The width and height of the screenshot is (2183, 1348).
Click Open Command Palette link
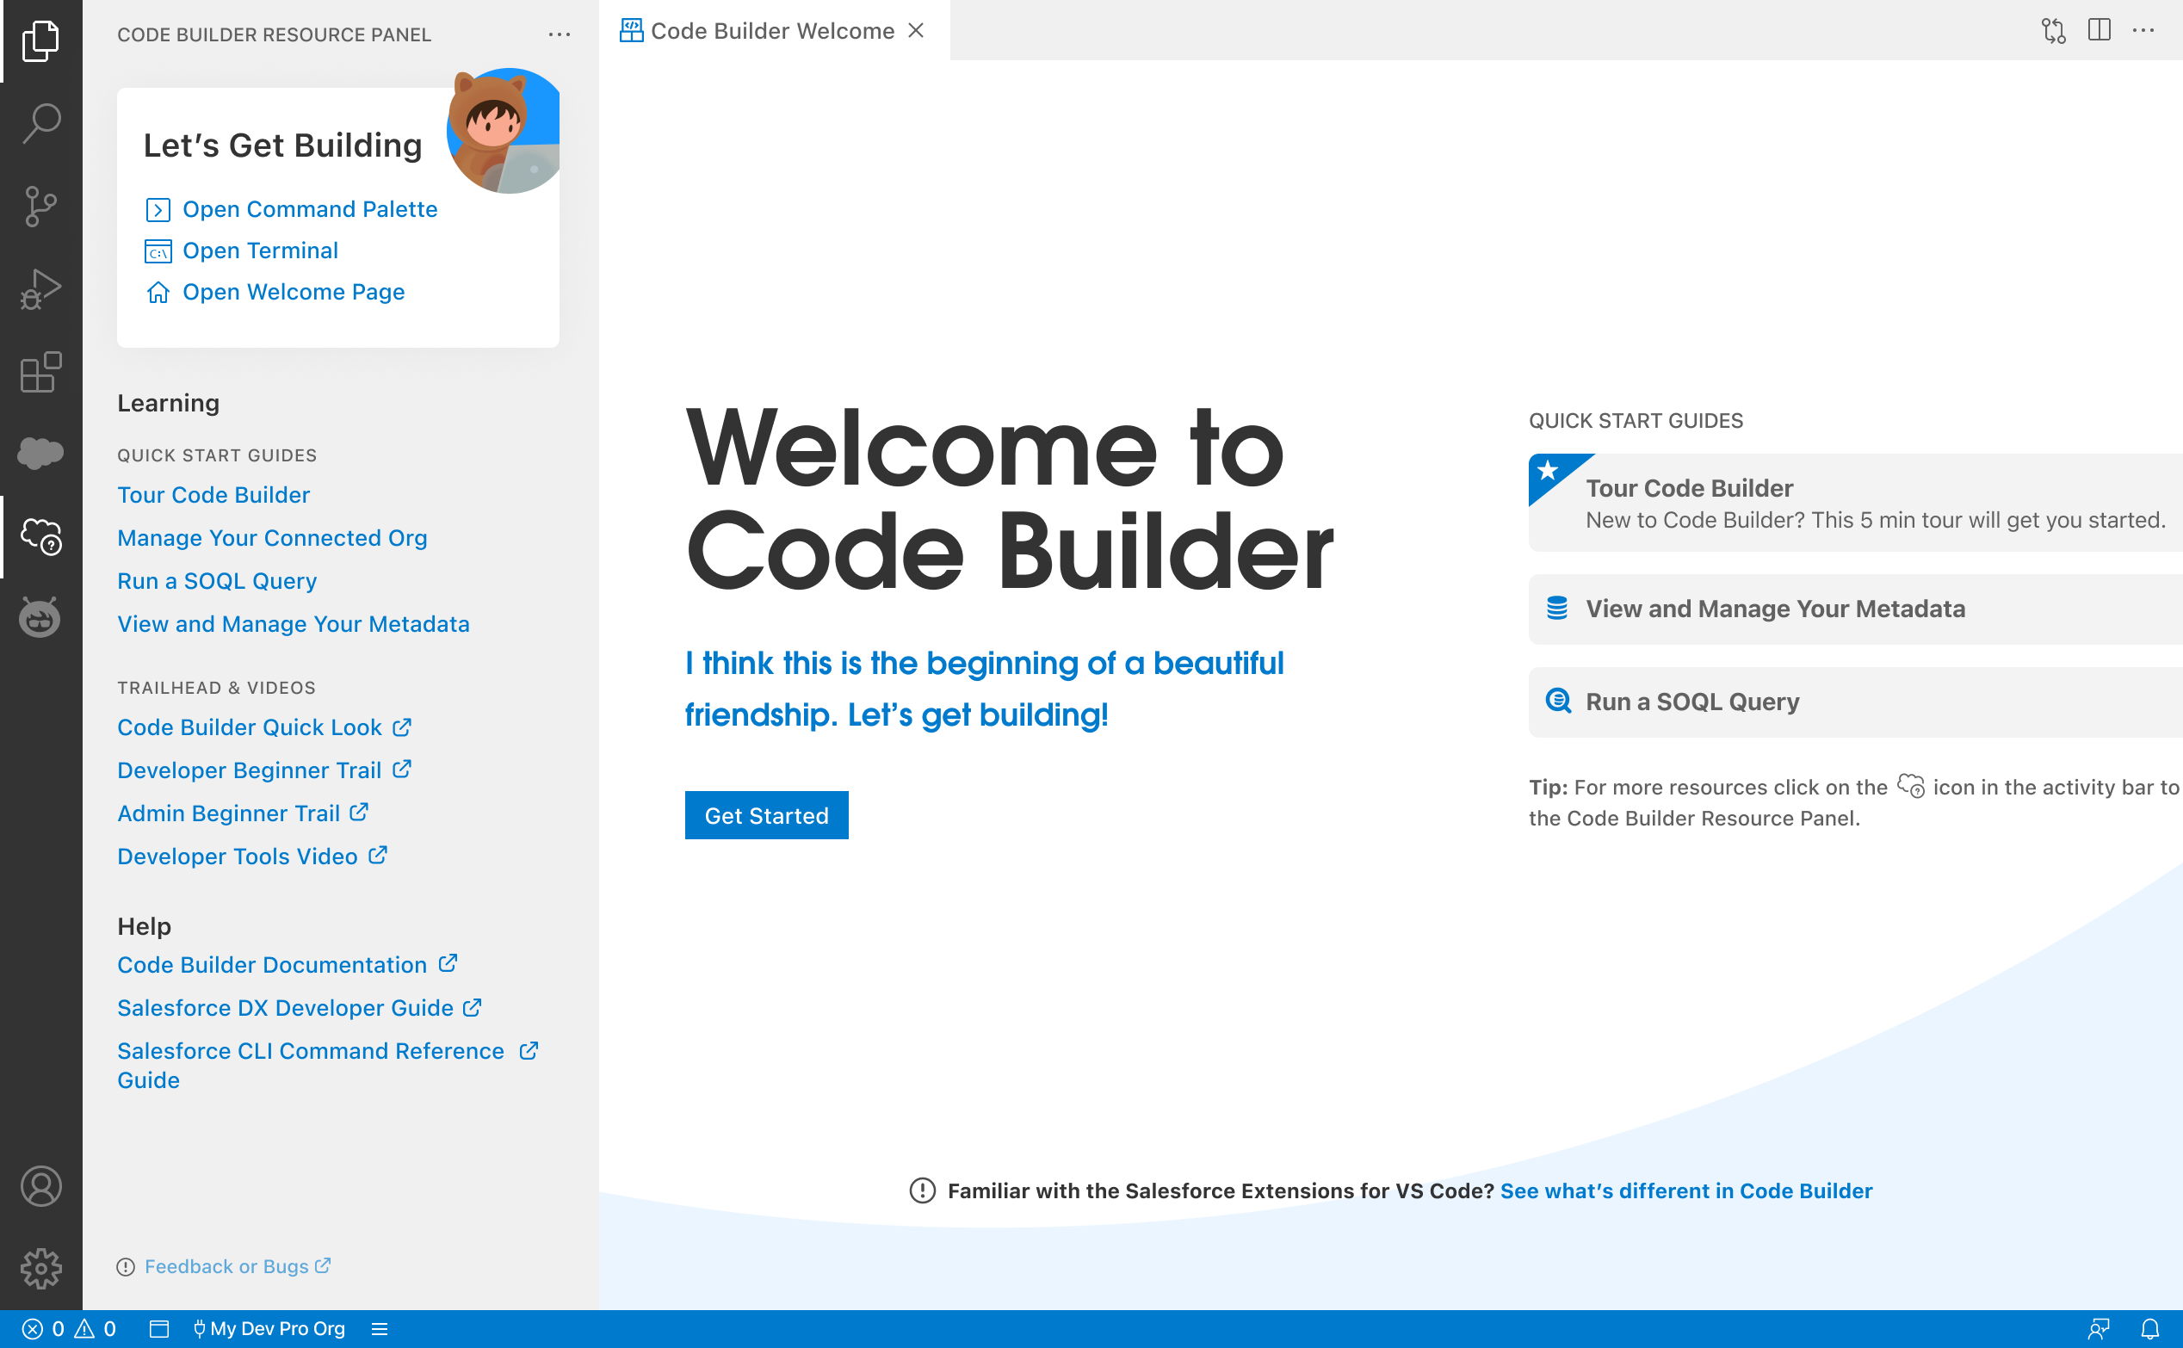tap(309, 208)
